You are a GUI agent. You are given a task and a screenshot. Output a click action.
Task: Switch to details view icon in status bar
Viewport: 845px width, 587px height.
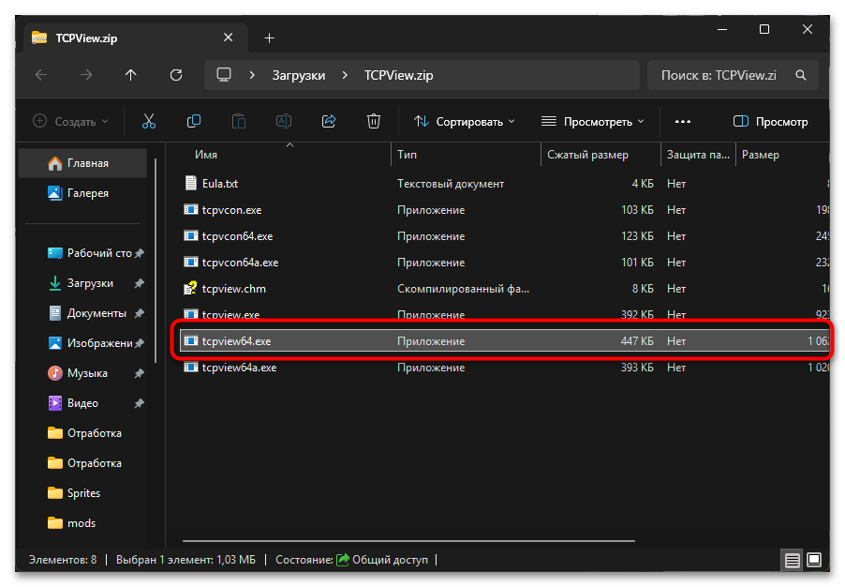click(792, 561)
